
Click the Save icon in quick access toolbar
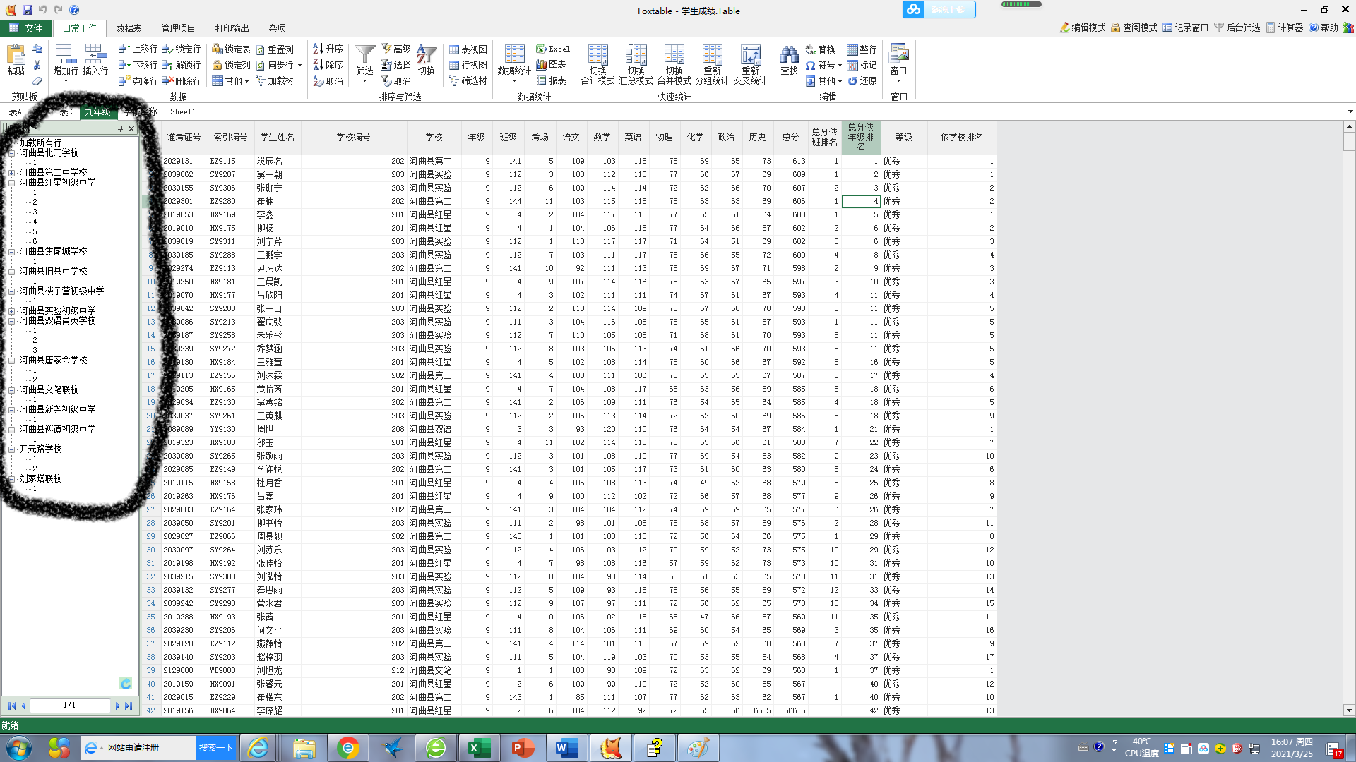(x=27, y=10)
